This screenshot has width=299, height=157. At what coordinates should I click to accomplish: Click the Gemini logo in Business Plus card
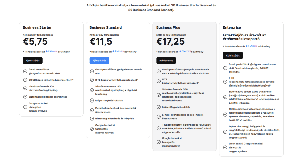[x=185, y=51]
